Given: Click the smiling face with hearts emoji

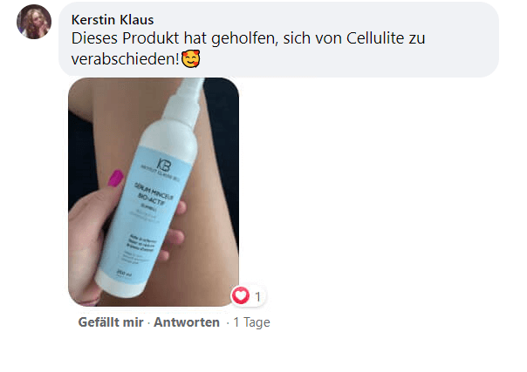Looking at the screenshot, I should click(x=191, y=58).
